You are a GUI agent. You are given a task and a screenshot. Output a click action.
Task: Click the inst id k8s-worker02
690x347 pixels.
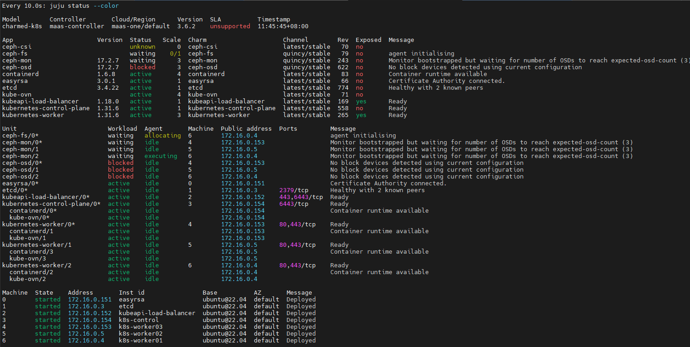click(141, 333)
